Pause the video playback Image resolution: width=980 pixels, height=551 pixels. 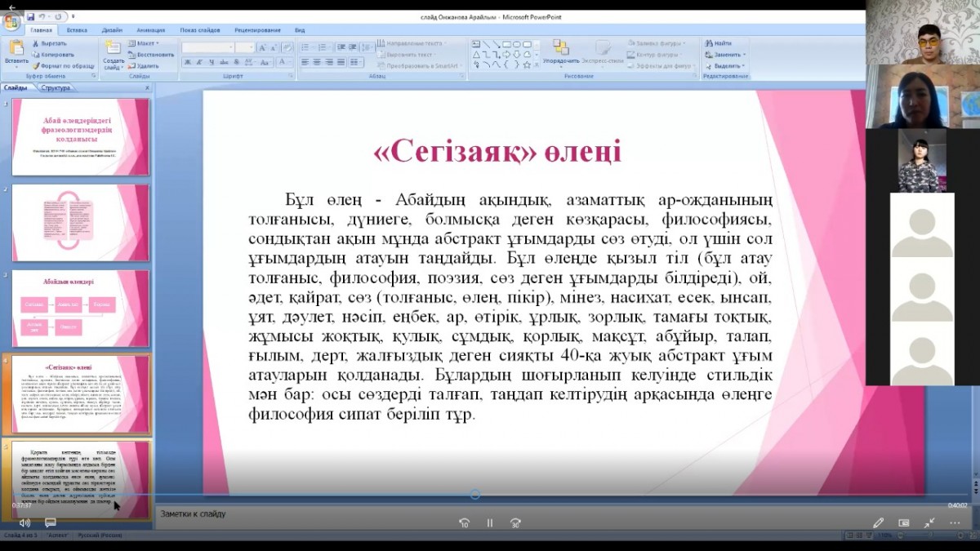pos(490,523)
